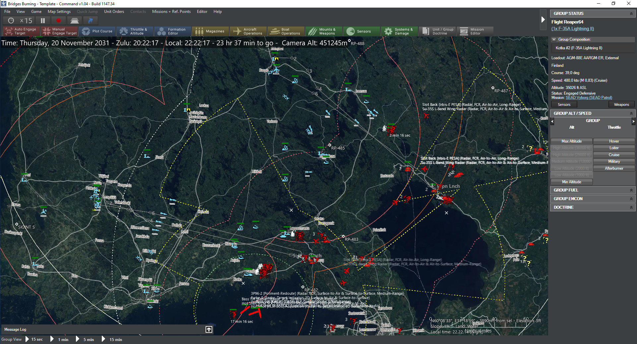This screenshot has height=344, width=637.
Task: Set throttle to Afterburner
Action: (x=614, y=168)
